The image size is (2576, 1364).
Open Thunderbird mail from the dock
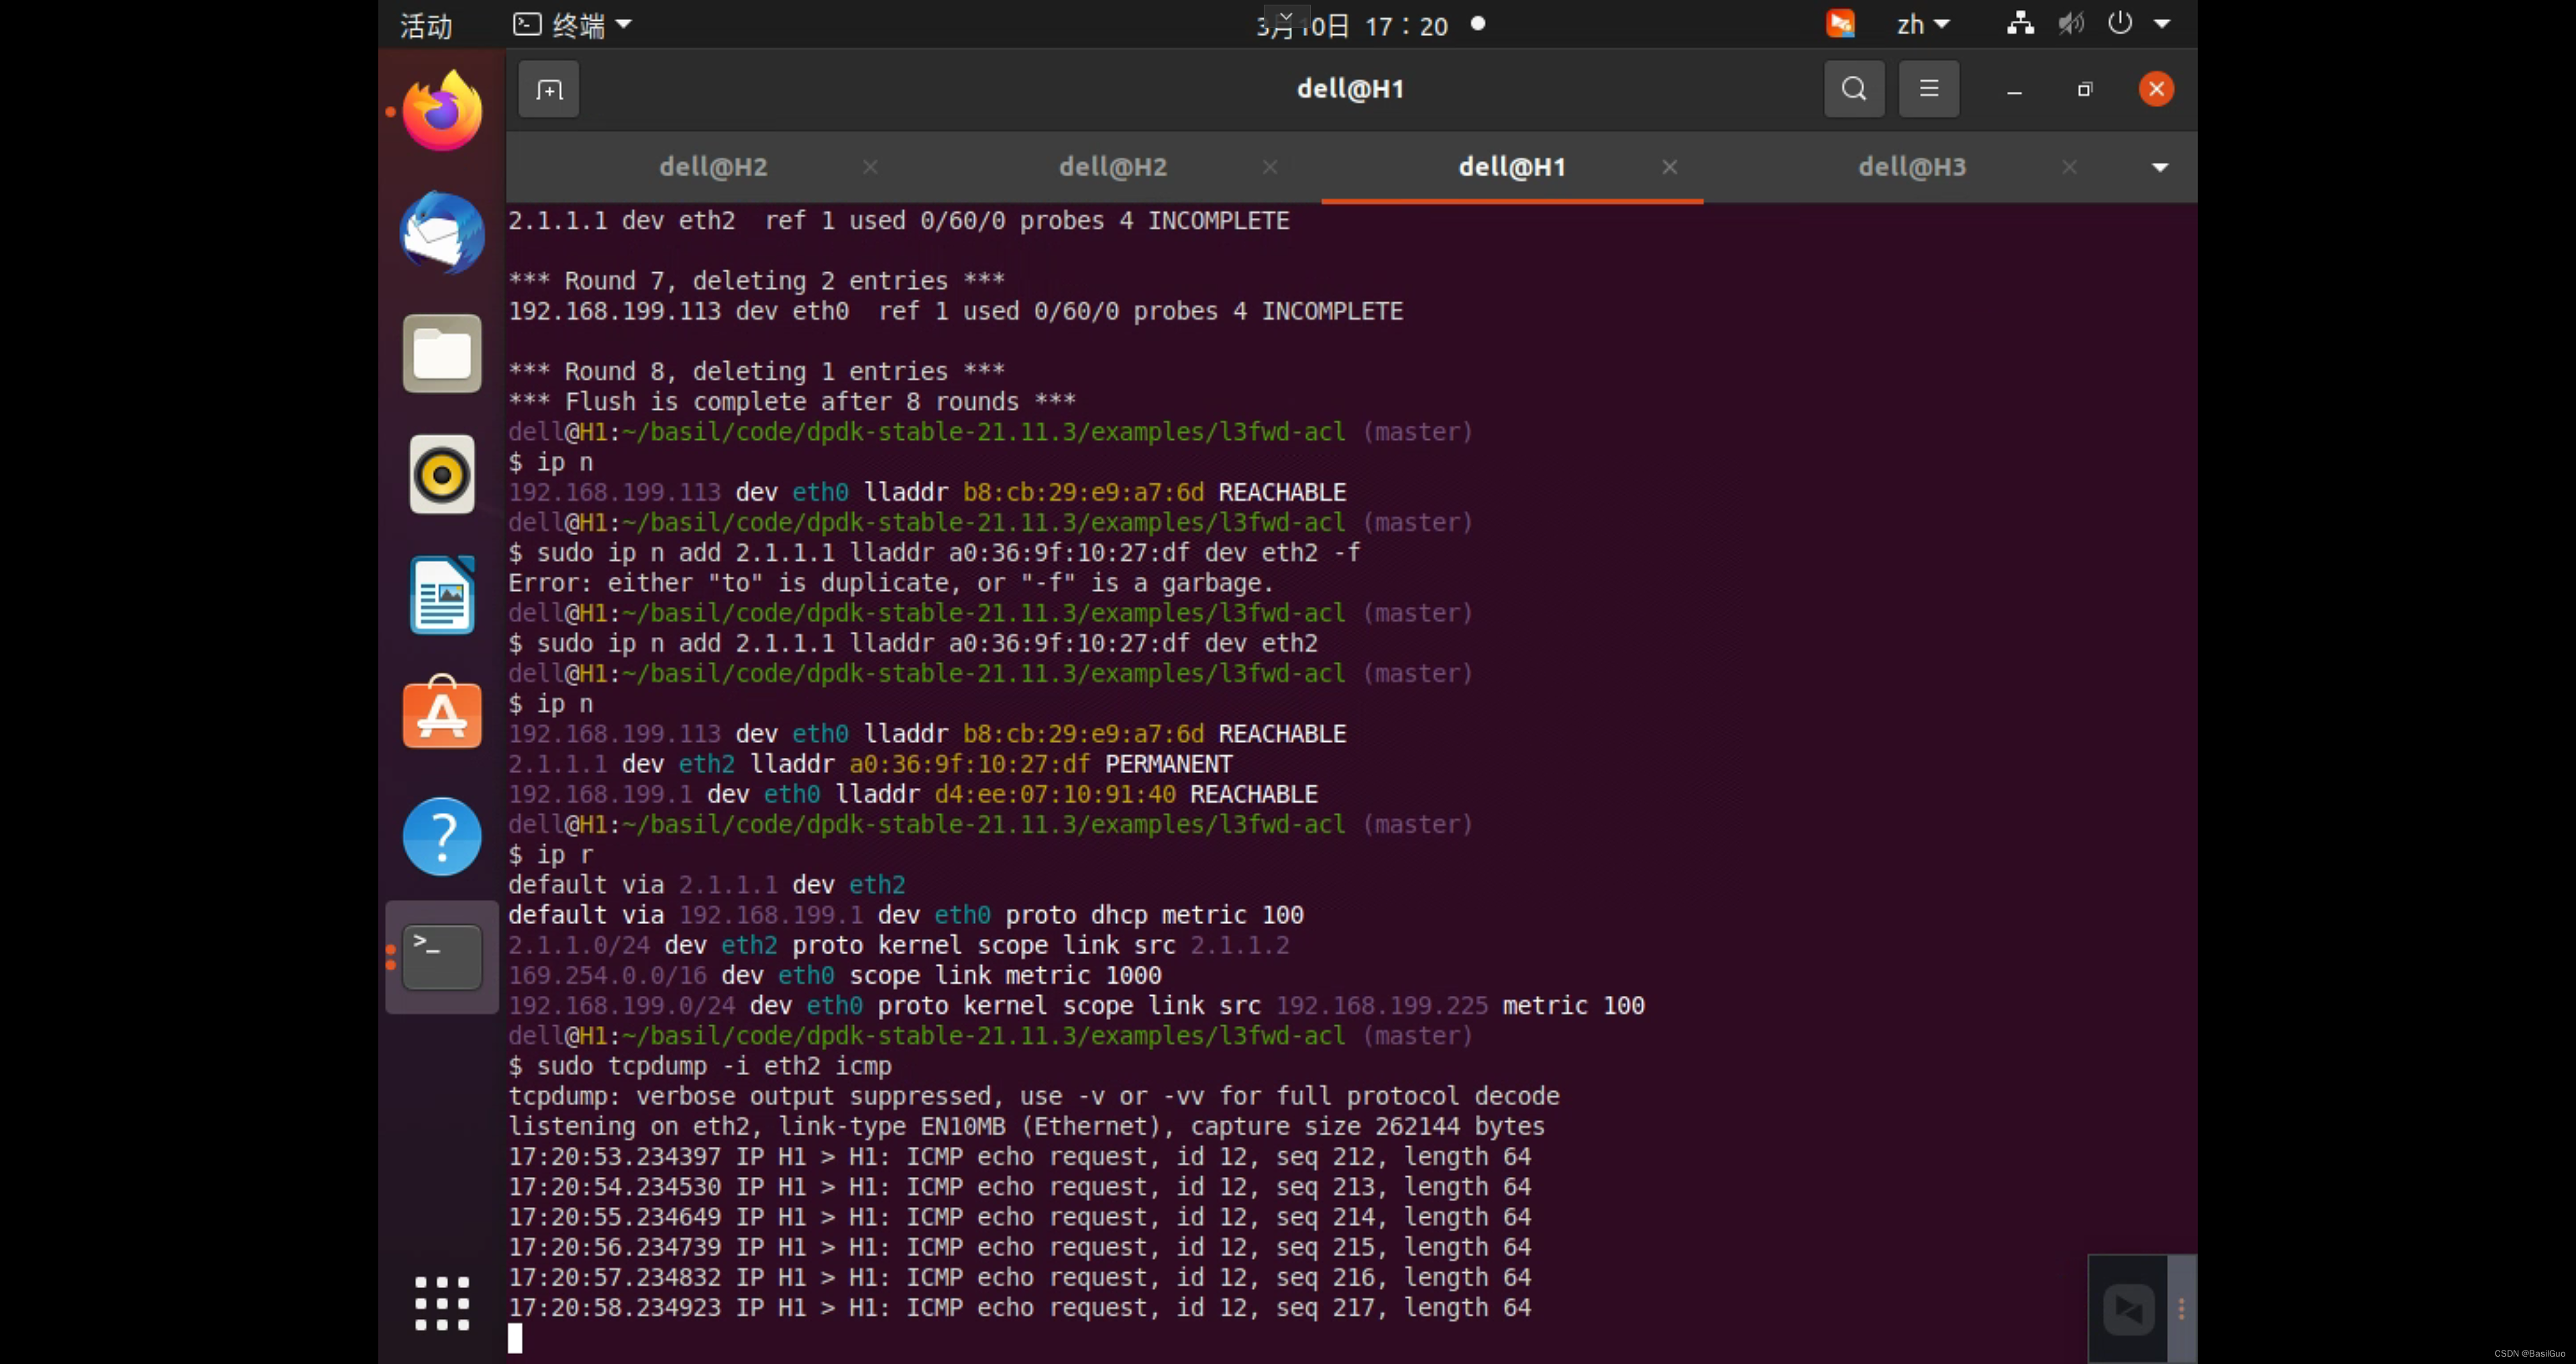click(442, 232)
